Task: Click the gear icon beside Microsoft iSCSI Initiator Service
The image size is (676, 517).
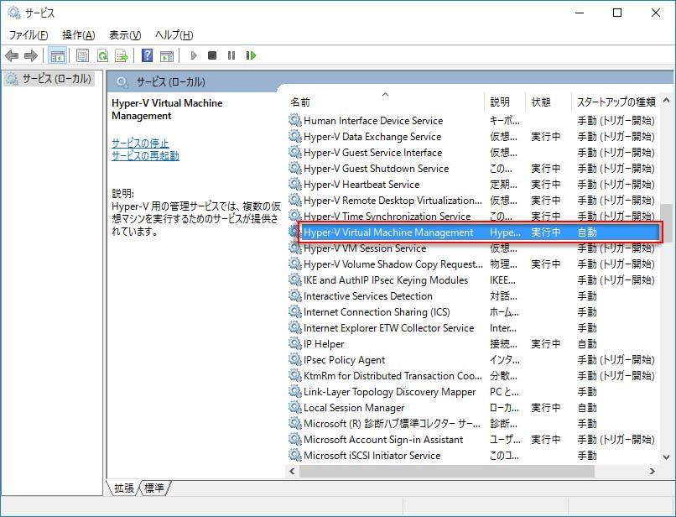Action: [x=295, y=456]
